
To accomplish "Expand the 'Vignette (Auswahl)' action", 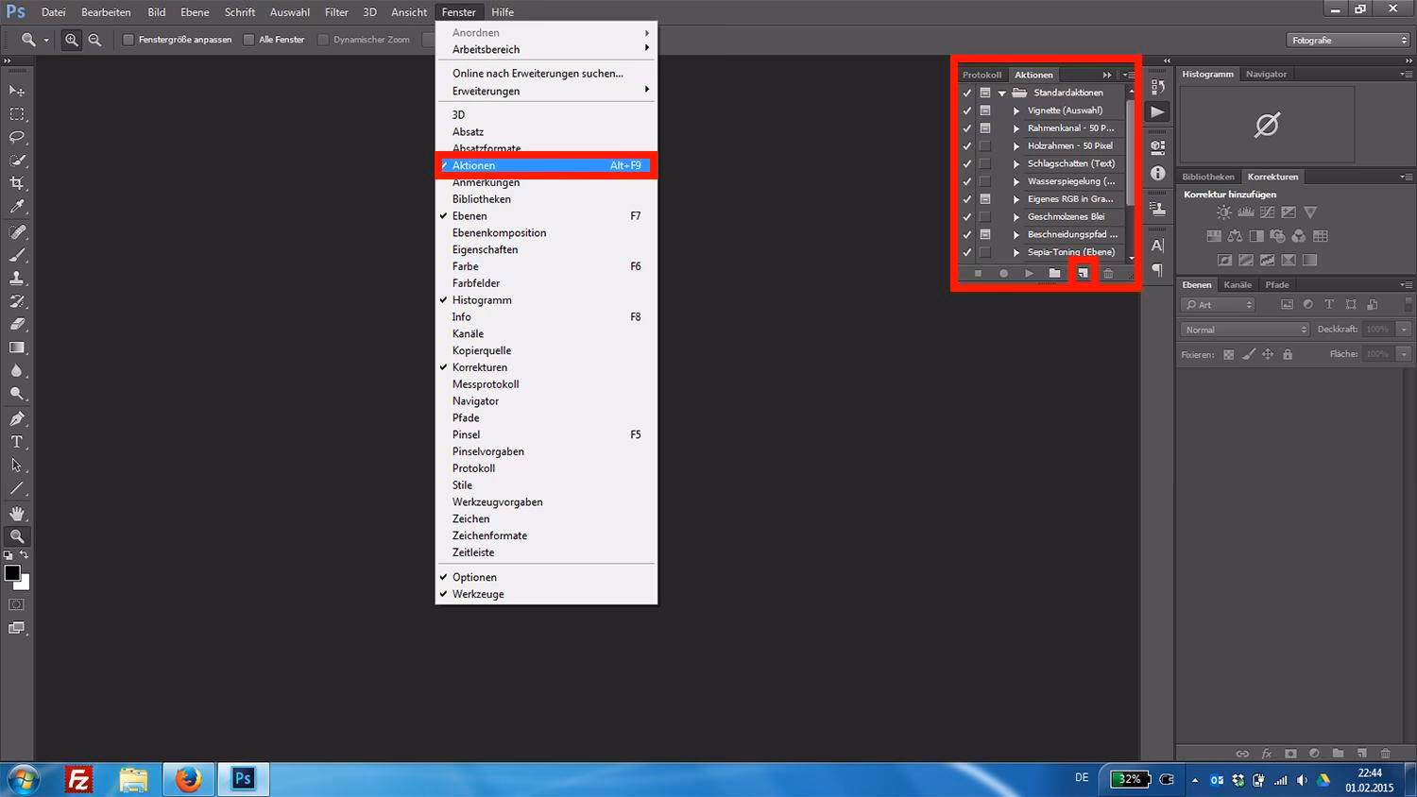I will (x=1018, y=110).
